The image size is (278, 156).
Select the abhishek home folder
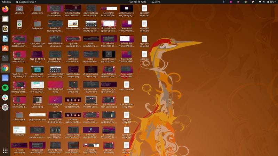[x=19, y=8]
